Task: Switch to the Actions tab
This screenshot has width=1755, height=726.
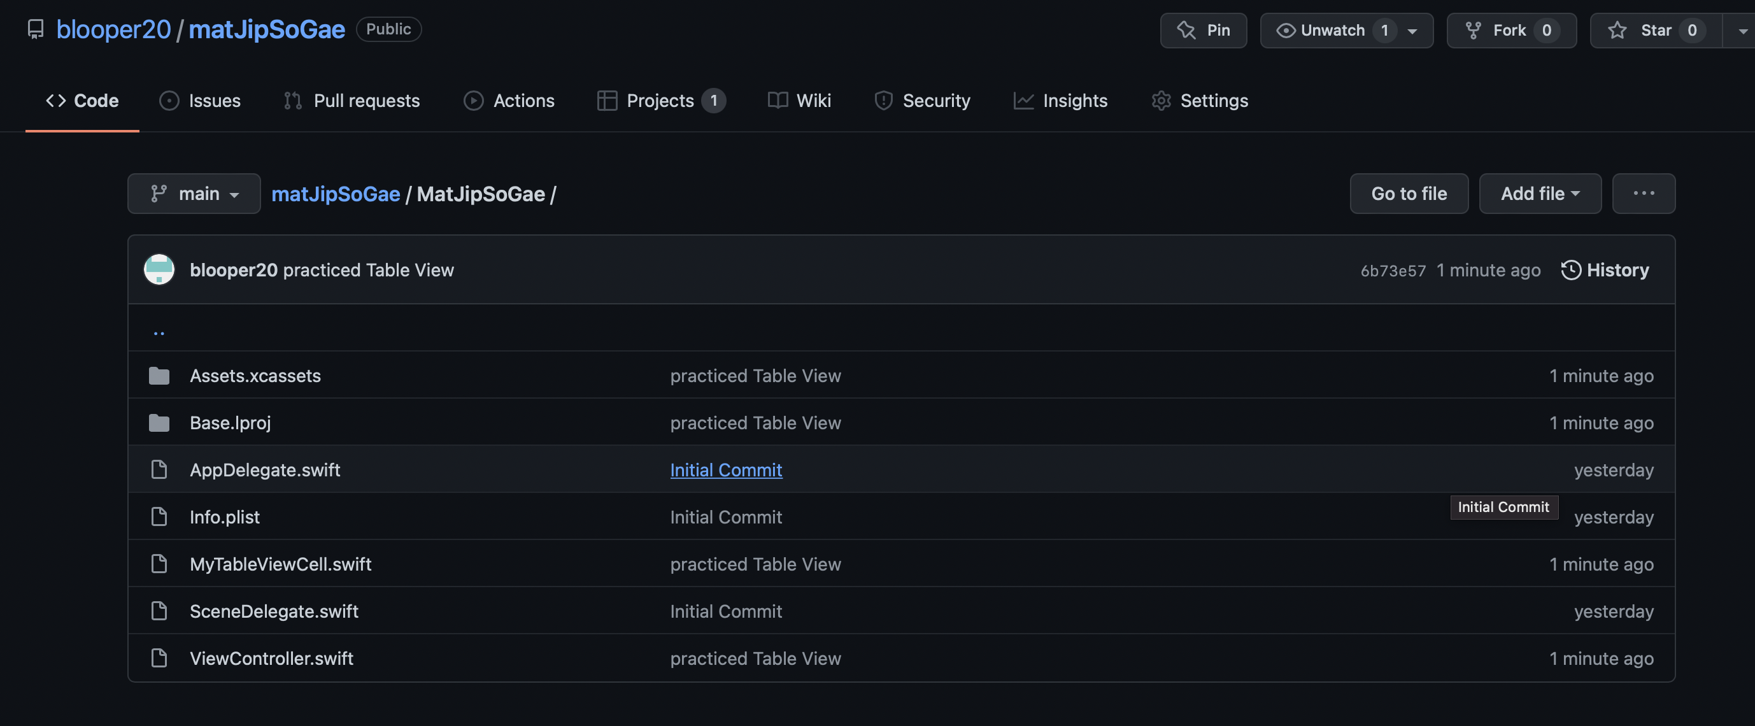Action: 509,101
